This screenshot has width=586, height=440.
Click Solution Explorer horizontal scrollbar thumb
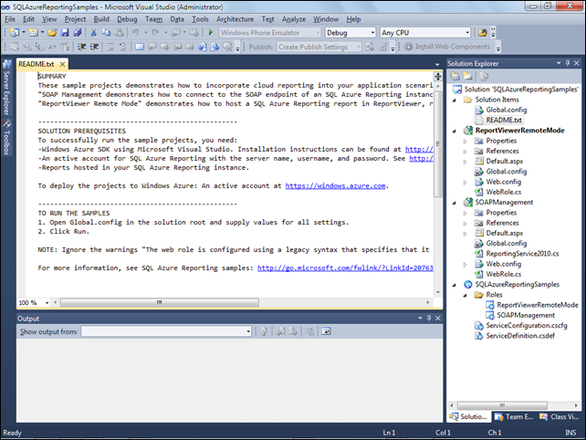[x=502, y=405]
